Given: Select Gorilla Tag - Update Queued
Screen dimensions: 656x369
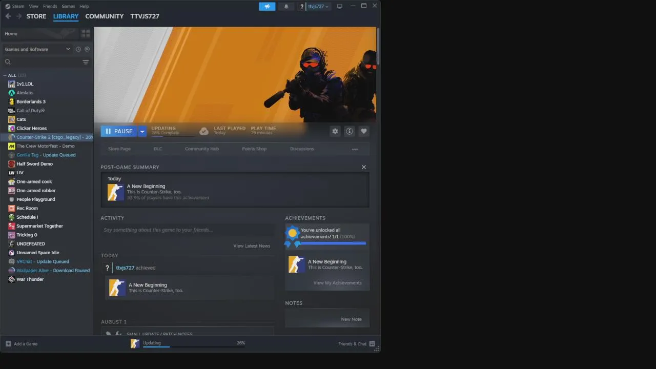Looking at the screenshot, I should [46, 155].
